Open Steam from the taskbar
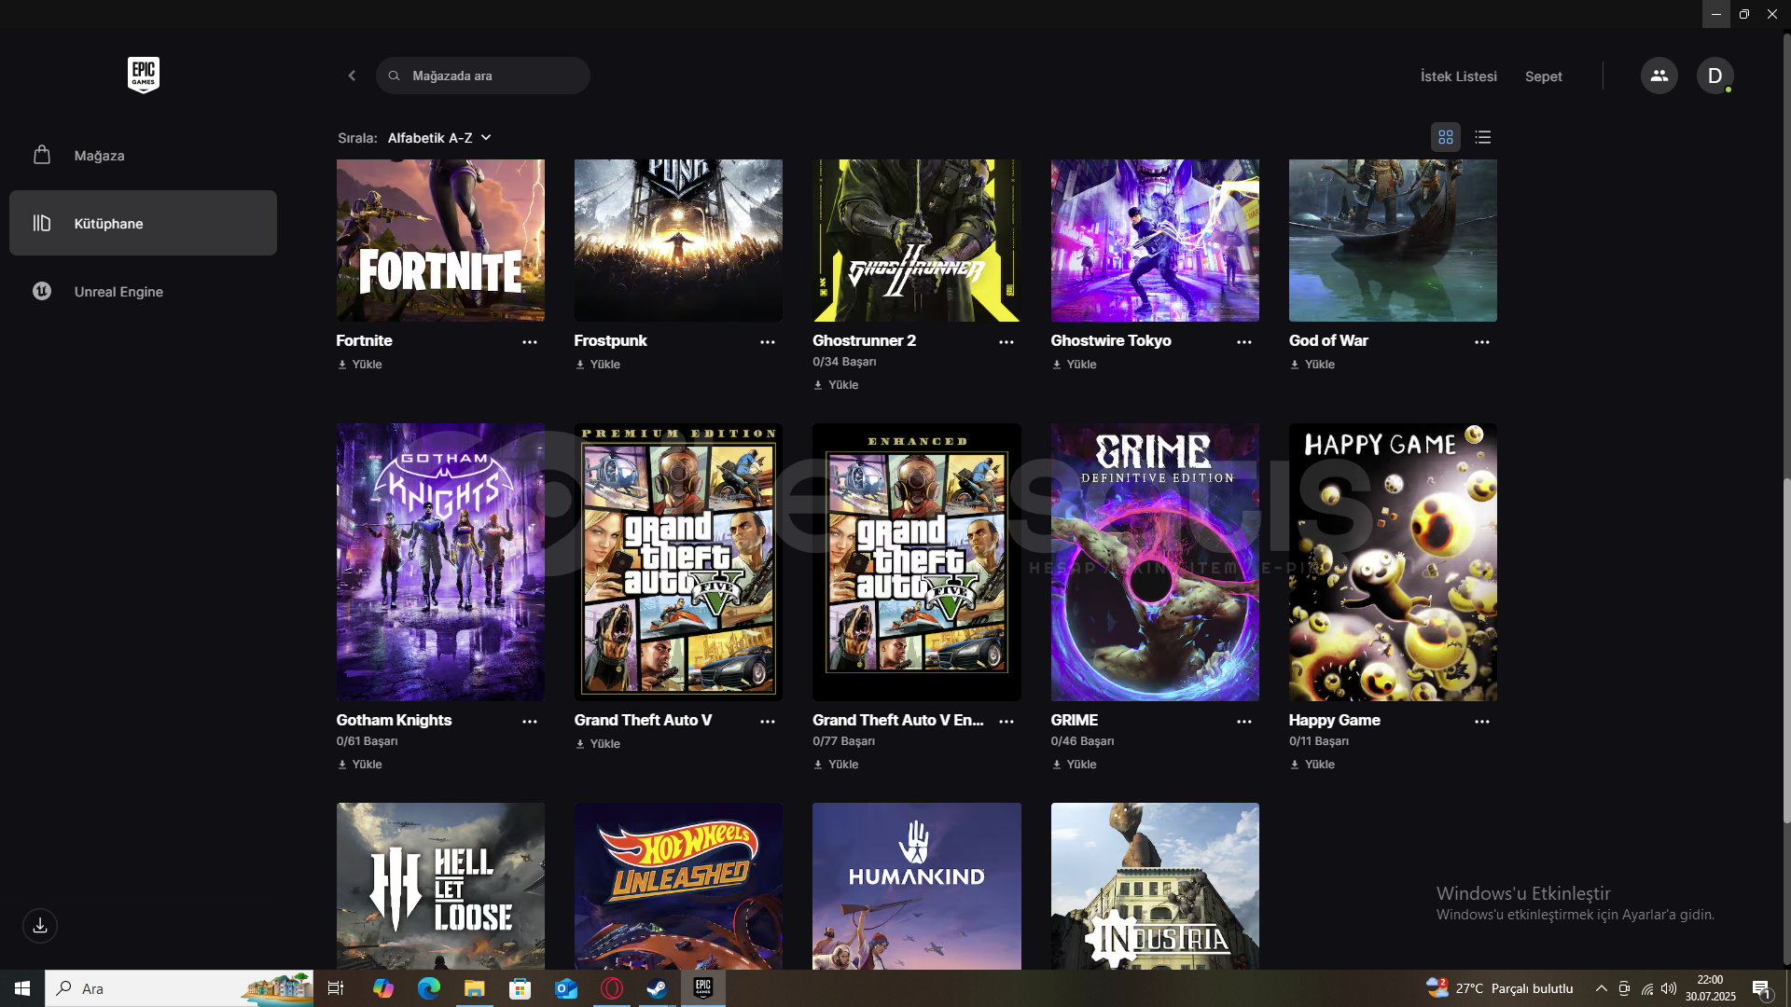The image size is (1791, 1007). (658, 988)
